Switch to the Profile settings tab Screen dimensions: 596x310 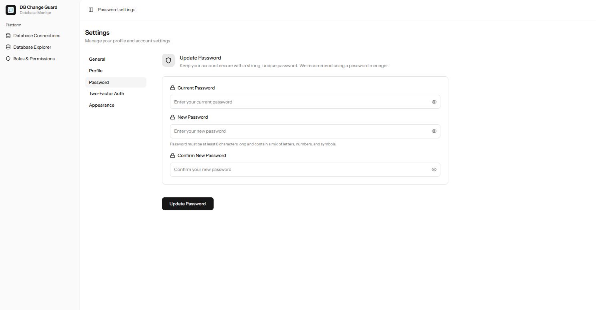click(x=96, y=71)
